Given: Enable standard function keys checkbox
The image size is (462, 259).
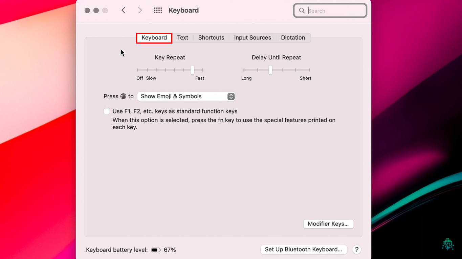Looking at the screenshot, I should pyautogui.click(x=107, y=111).
